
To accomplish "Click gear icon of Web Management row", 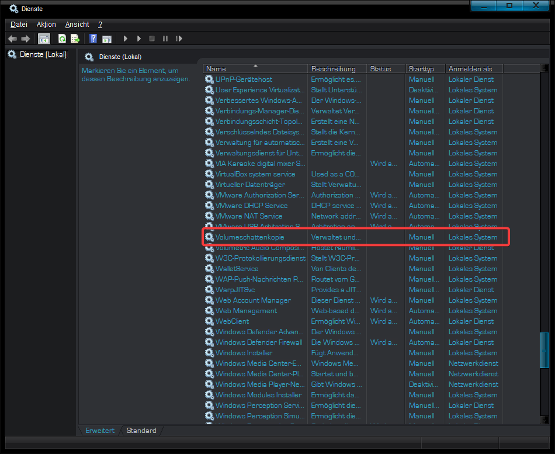I will pyautogui.click(x=210, y=311).
